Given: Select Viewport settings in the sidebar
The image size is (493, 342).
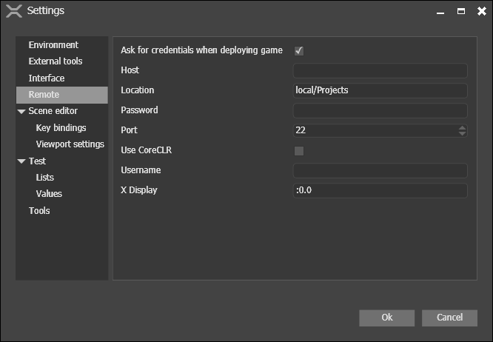Looking at the screenshot, I should coord(70,144).
